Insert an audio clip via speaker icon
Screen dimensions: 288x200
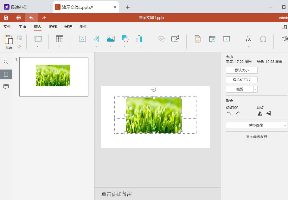click(x=284, y=38)
